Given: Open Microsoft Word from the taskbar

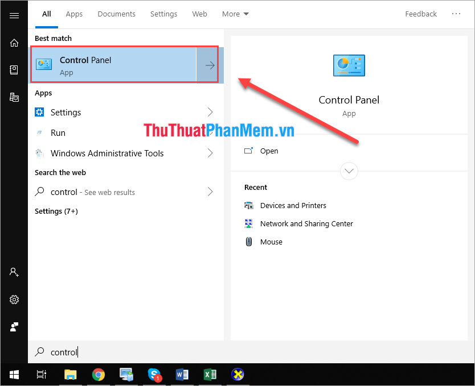Looking at the screenshot, I should pos(182,374).
